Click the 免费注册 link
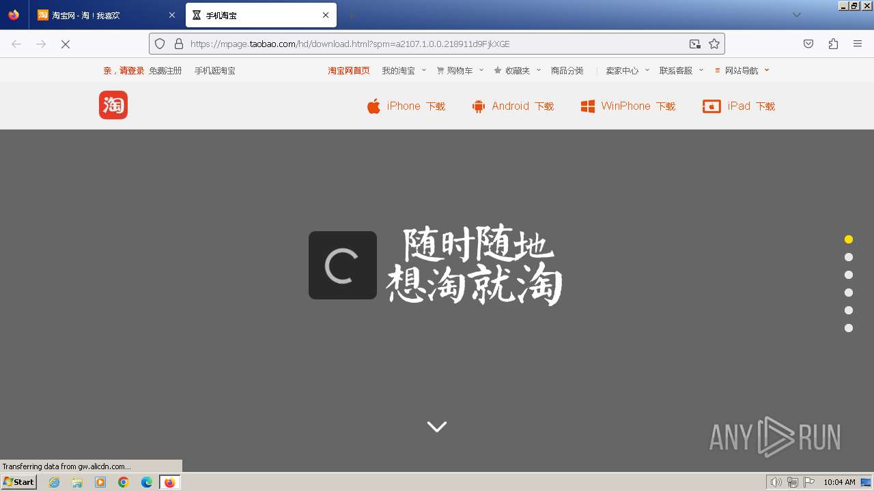 coord(165,70)
